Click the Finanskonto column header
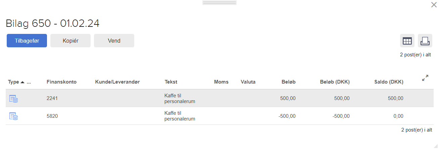The image size is (439, 149). (x=61, y=82)
